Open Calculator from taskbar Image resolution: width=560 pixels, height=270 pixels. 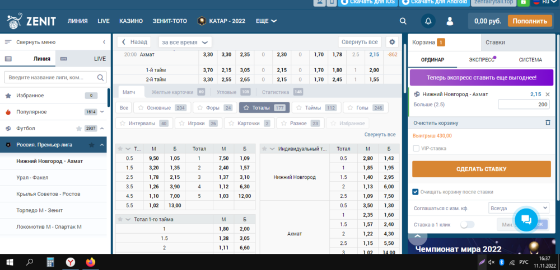[x=50, y=262]
